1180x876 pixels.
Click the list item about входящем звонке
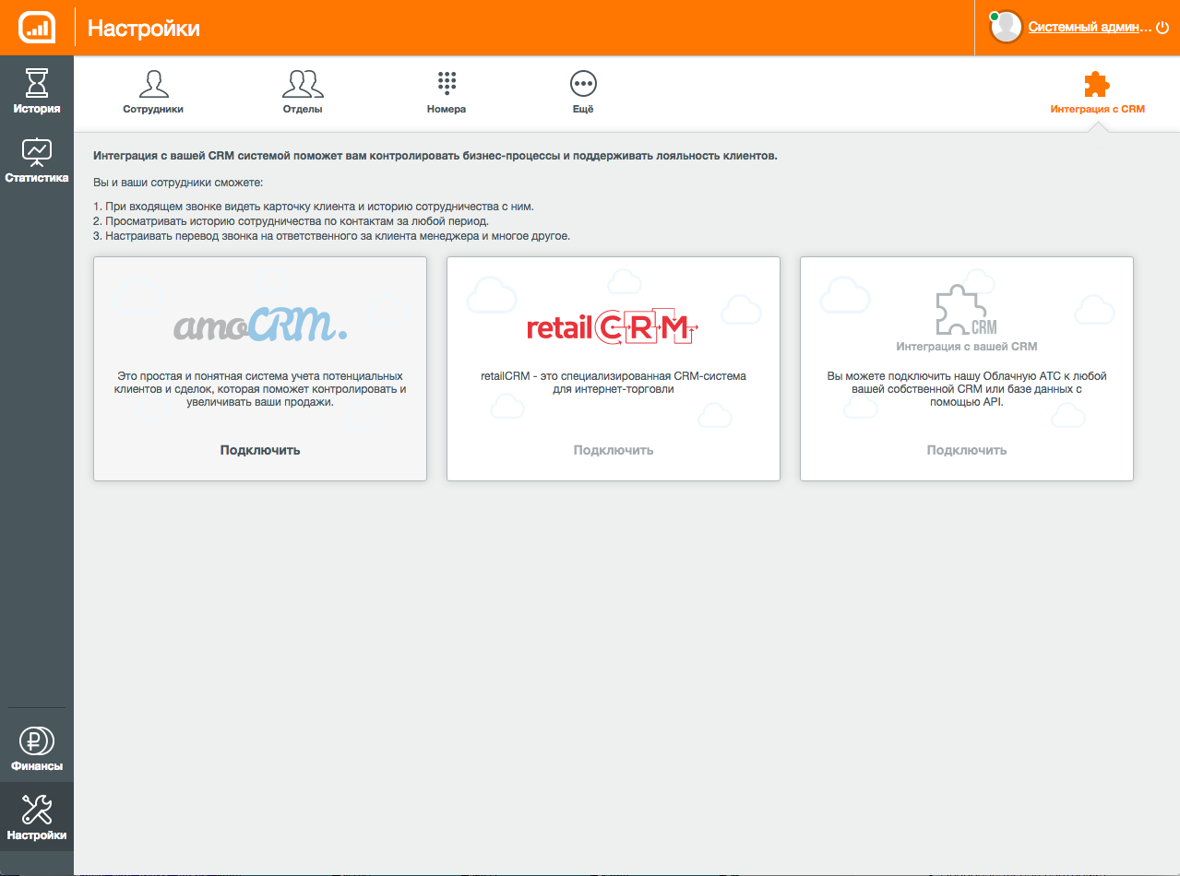(314, 206)
